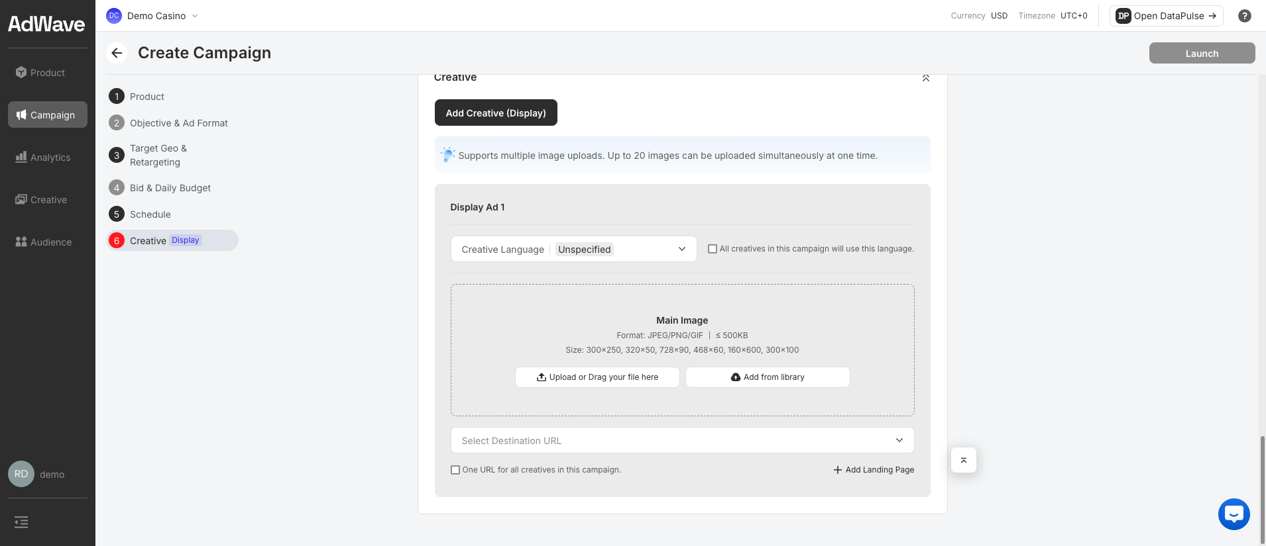Viewport: 1266px width, 546px height.
Task: Click Open DataPulse button
Action: tap(1166, 16)
